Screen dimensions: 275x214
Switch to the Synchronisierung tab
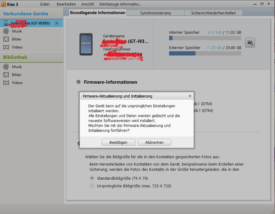(x=155, y=13)
